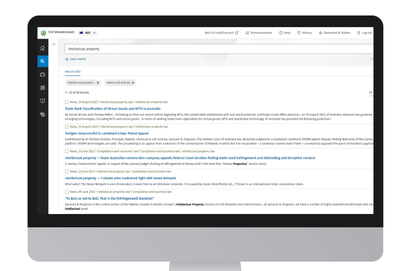
Task: Select checkbox for Toolgen Crispr Patent result
Action: point(67,127)
